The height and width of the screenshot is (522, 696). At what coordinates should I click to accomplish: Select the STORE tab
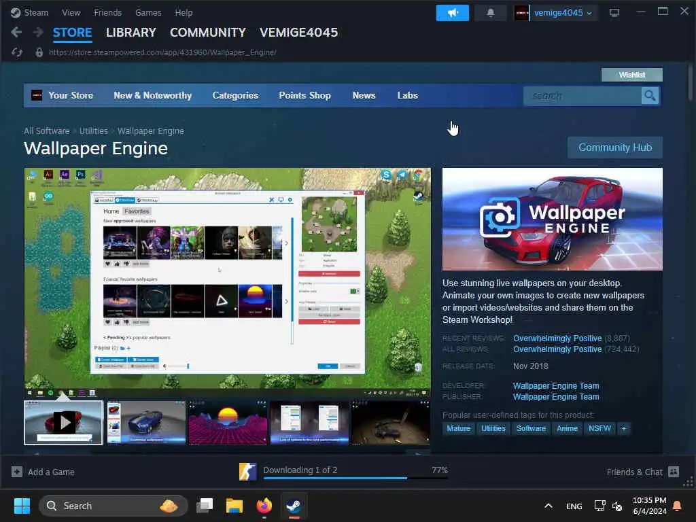[72, 33]
